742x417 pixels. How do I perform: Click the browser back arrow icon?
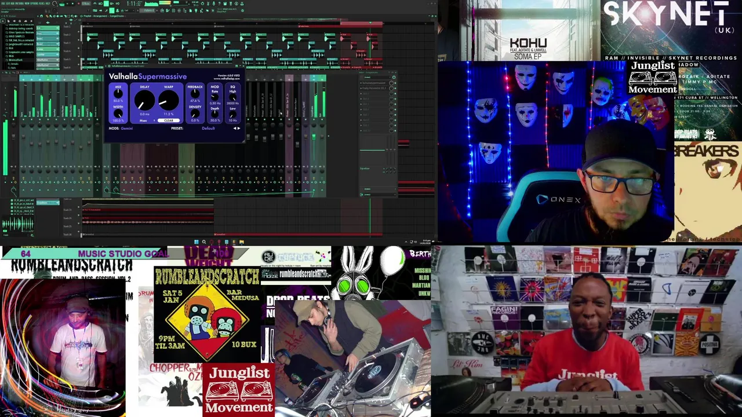click(x=3, y=21)
